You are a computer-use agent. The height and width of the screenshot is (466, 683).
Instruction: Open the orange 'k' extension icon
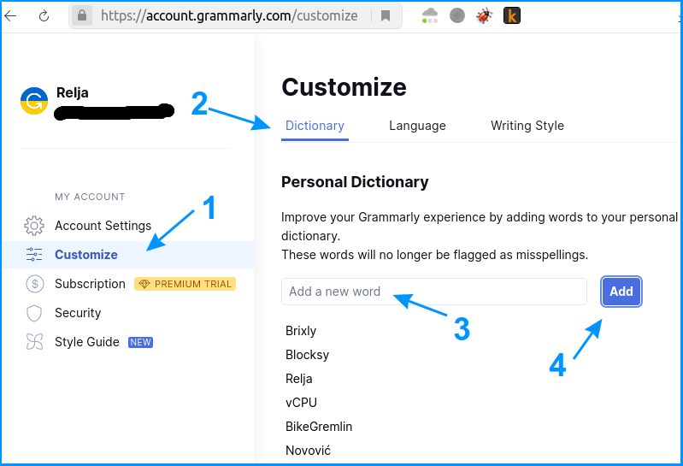tap(512, 15)
